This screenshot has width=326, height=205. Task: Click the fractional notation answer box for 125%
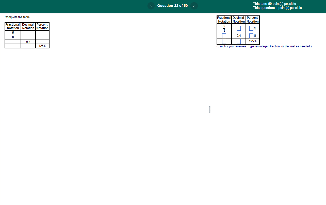(x=224, y=41)
